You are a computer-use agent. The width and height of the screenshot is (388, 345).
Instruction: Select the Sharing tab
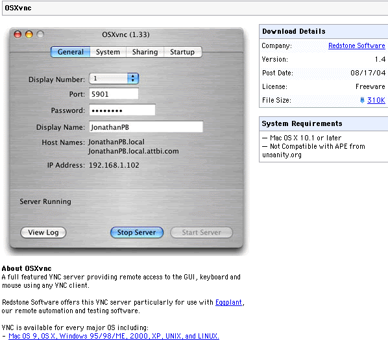145,52
